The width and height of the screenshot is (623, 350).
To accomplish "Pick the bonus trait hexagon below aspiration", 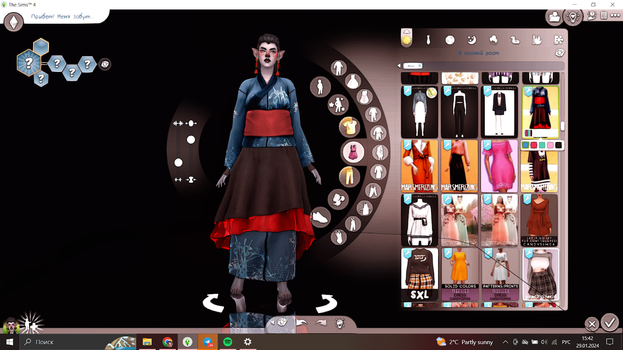I will 41,79.
